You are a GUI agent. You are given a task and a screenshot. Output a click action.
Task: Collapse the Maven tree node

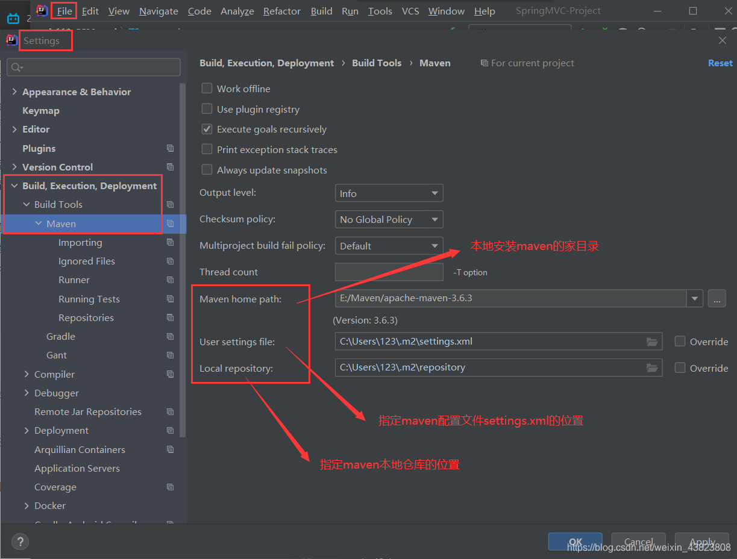click(39, 223)
